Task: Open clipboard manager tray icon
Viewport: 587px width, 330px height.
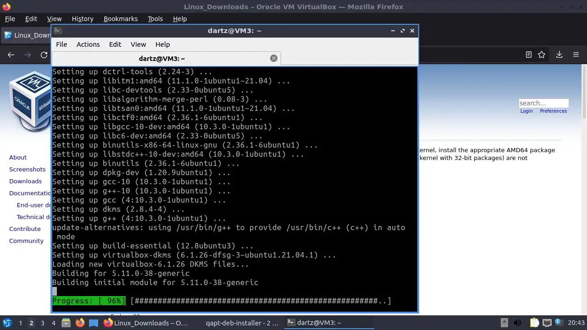Action: 535,323
